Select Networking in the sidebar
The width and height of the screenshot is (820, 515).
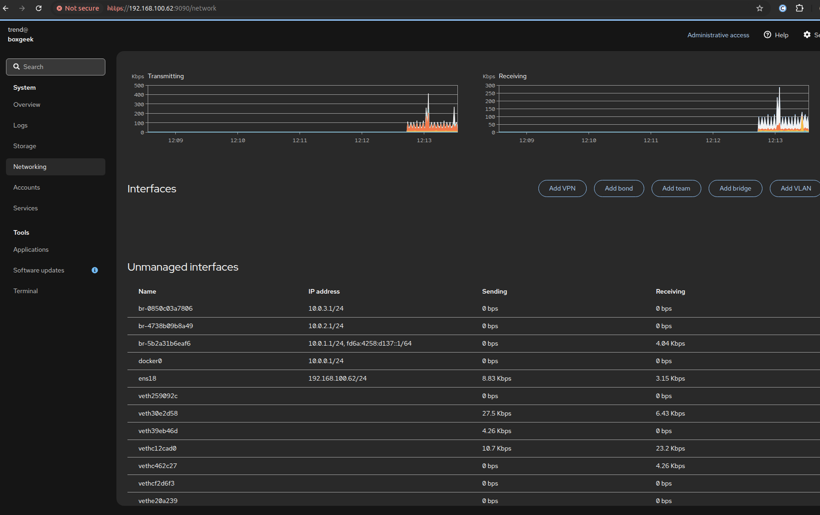click(56, 167)
